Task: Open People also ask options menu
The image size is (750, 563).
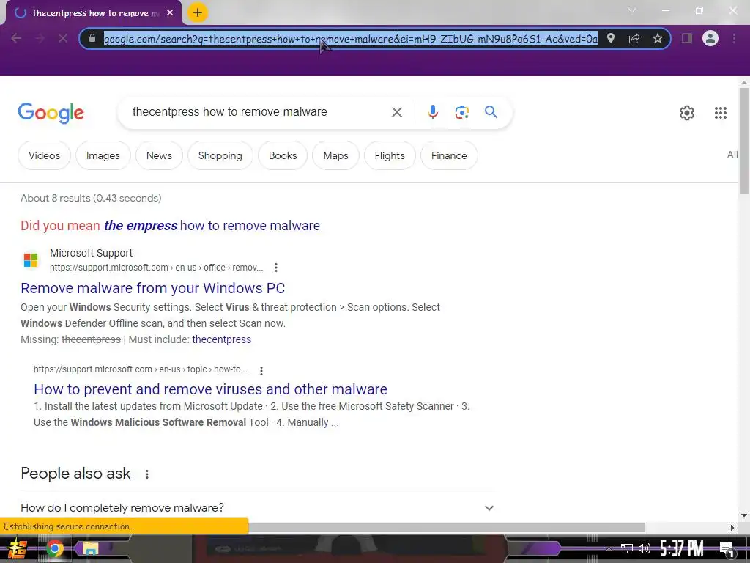Action: (146, 474)
